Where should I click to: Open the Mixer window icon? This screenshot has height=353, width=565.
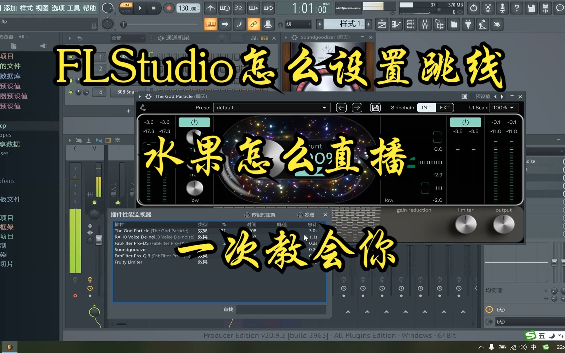(425, 24)
